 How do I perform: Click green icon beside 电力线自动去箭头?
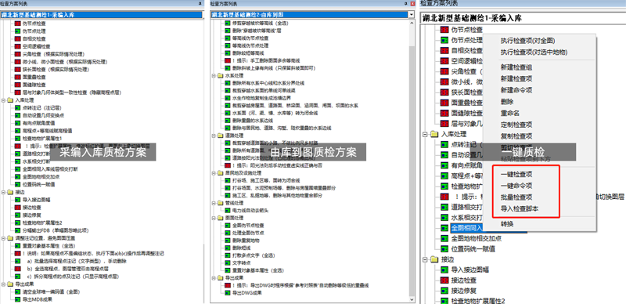click(x=227, y=210)
